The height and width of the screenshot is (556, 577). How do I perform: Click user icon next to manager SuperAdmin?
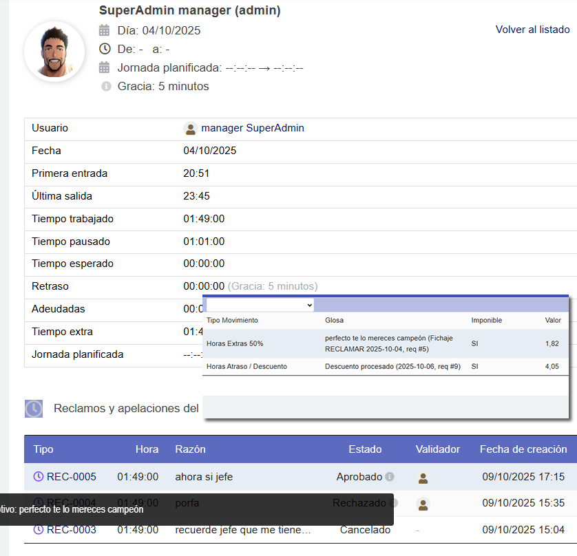tap(191, 129)
